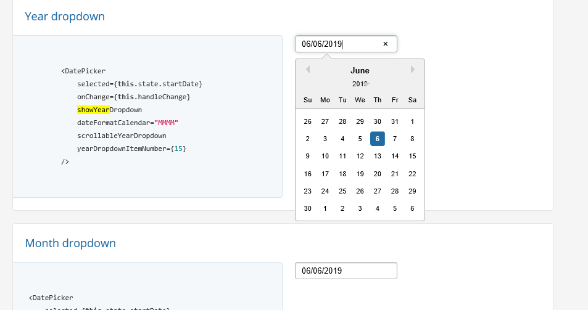Select June 8 in calendar
This screenshot has height=310, width=588.
[412, 139]
